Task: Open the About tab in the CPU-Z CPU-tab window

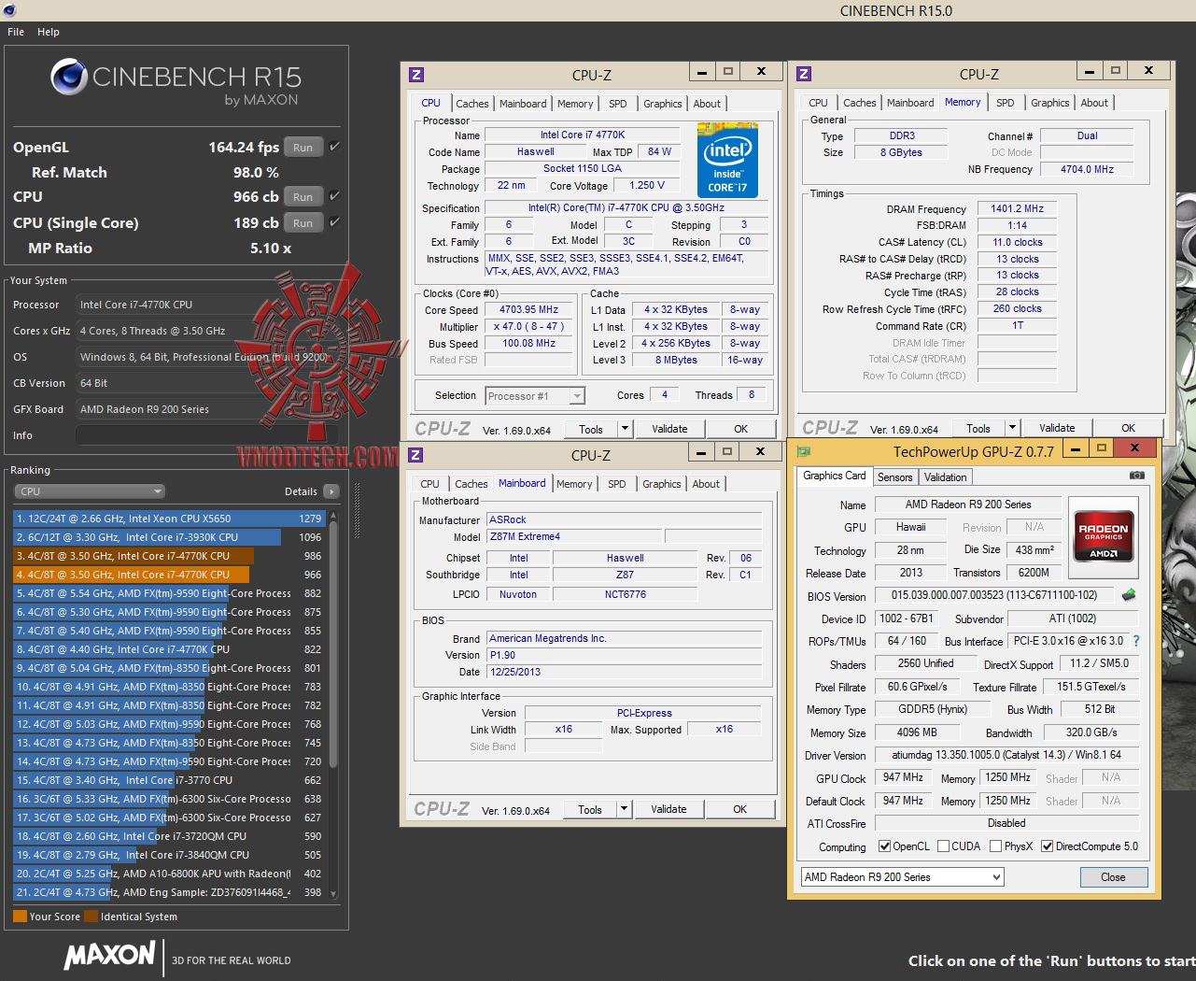Action: coord(707,104)
